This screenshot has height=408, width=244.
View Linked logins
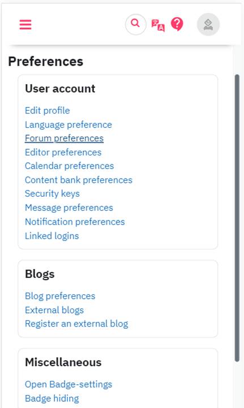(x=52, y=236)
